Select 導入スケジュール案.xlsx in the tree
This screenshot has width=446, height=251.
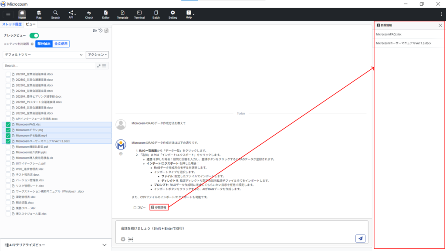tap(31, 214)
